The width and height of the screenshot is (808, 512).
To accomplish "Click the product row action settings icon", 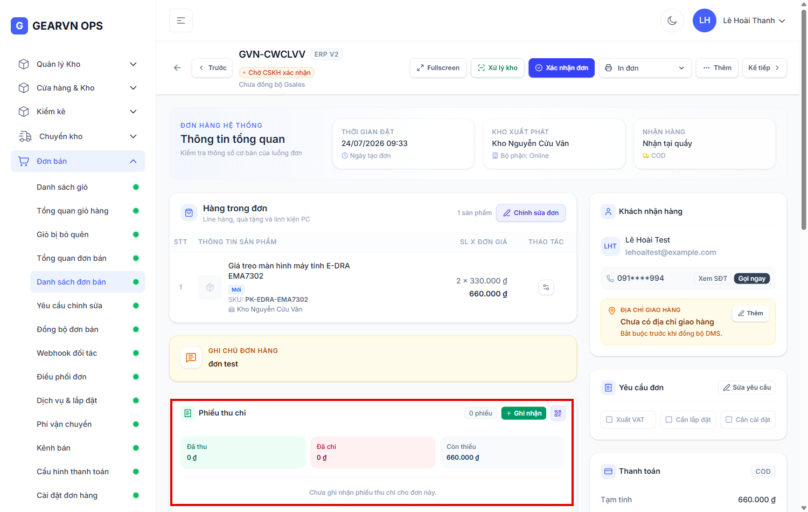I will tap(546, 287).
